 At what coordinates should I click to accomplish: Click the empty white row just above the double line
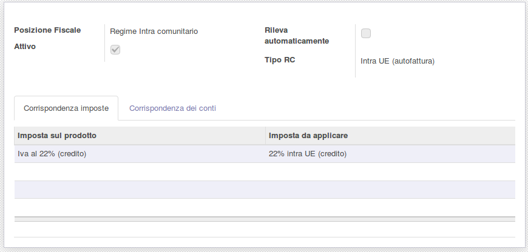pos(265,207)
